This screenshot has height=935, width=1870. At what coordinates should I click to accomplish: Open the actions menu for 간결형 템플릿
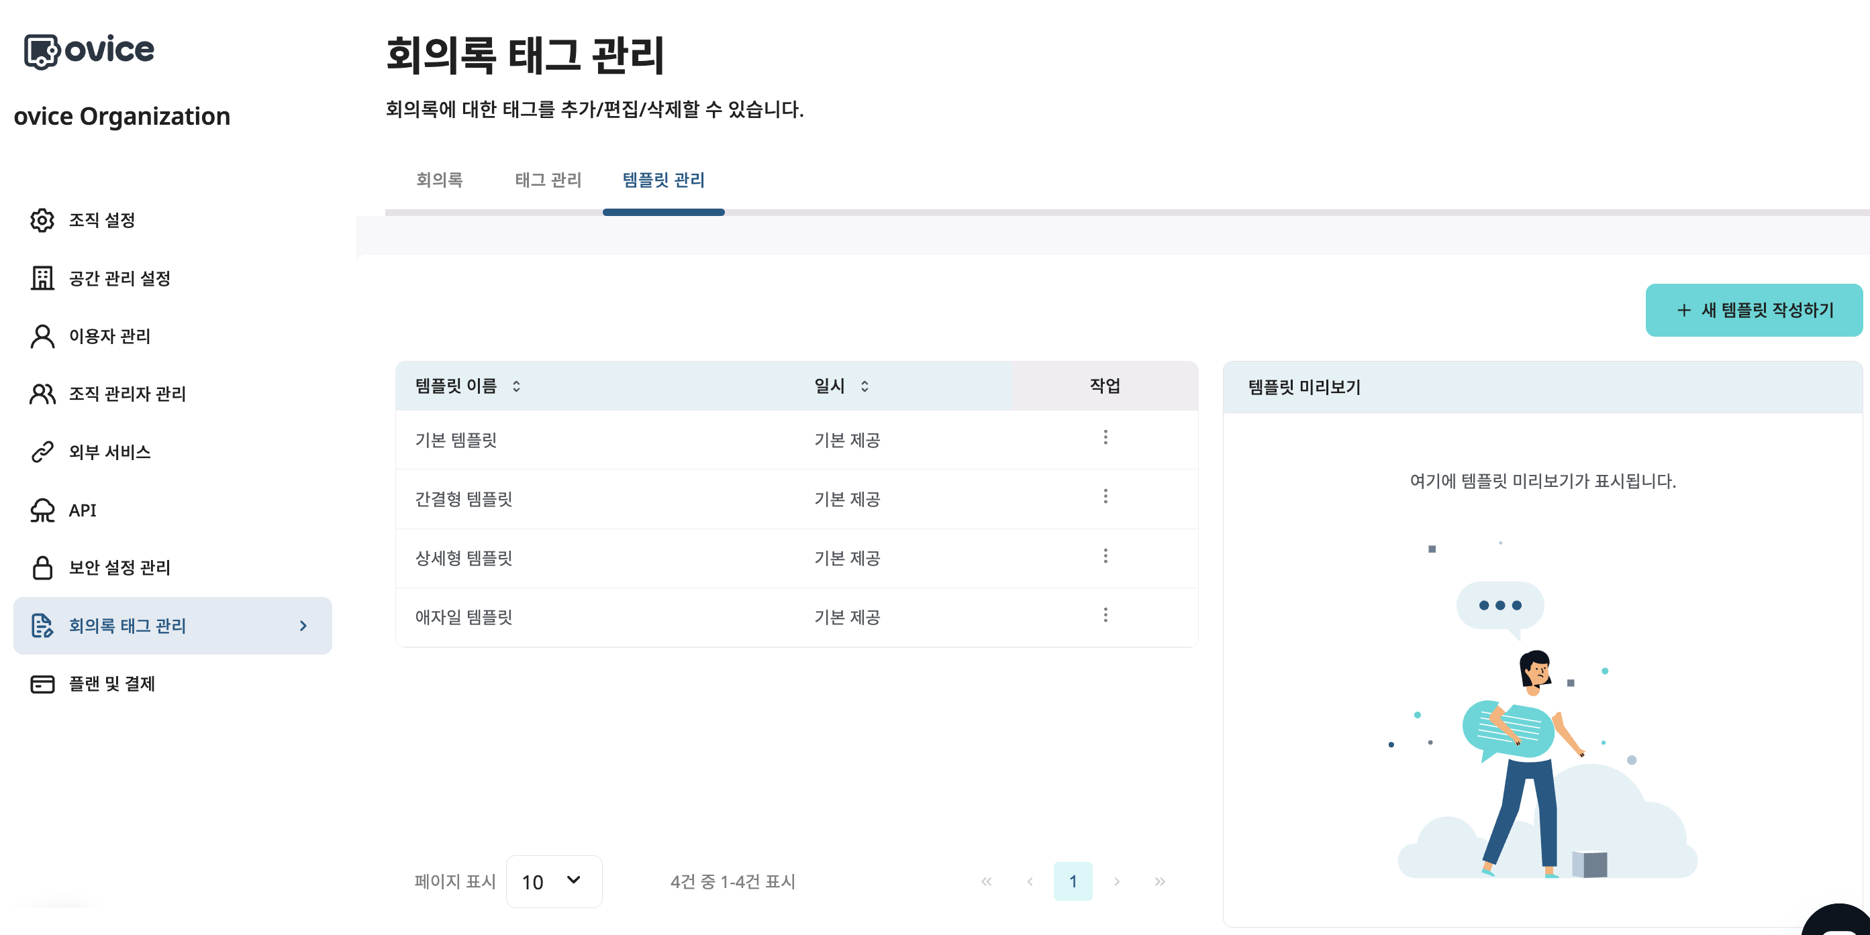coord(1105,497)
